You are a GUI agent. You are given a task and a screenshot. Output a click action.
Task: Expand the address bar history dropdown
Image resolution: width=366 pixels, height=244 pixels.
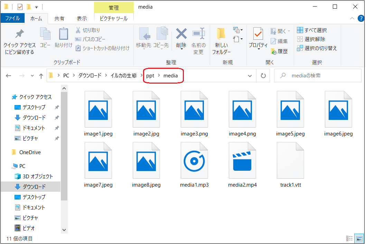coord(250,76)
